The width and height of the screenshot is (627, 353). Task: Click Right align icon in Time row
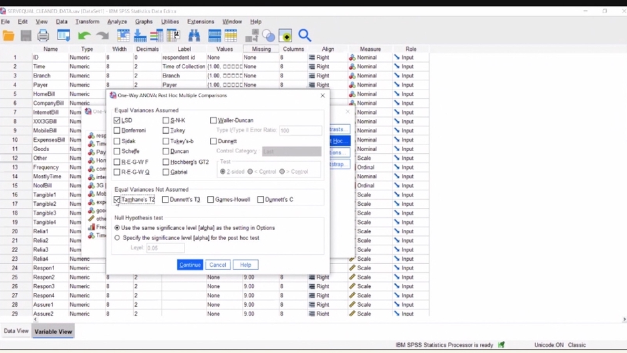tap(312, 67)
